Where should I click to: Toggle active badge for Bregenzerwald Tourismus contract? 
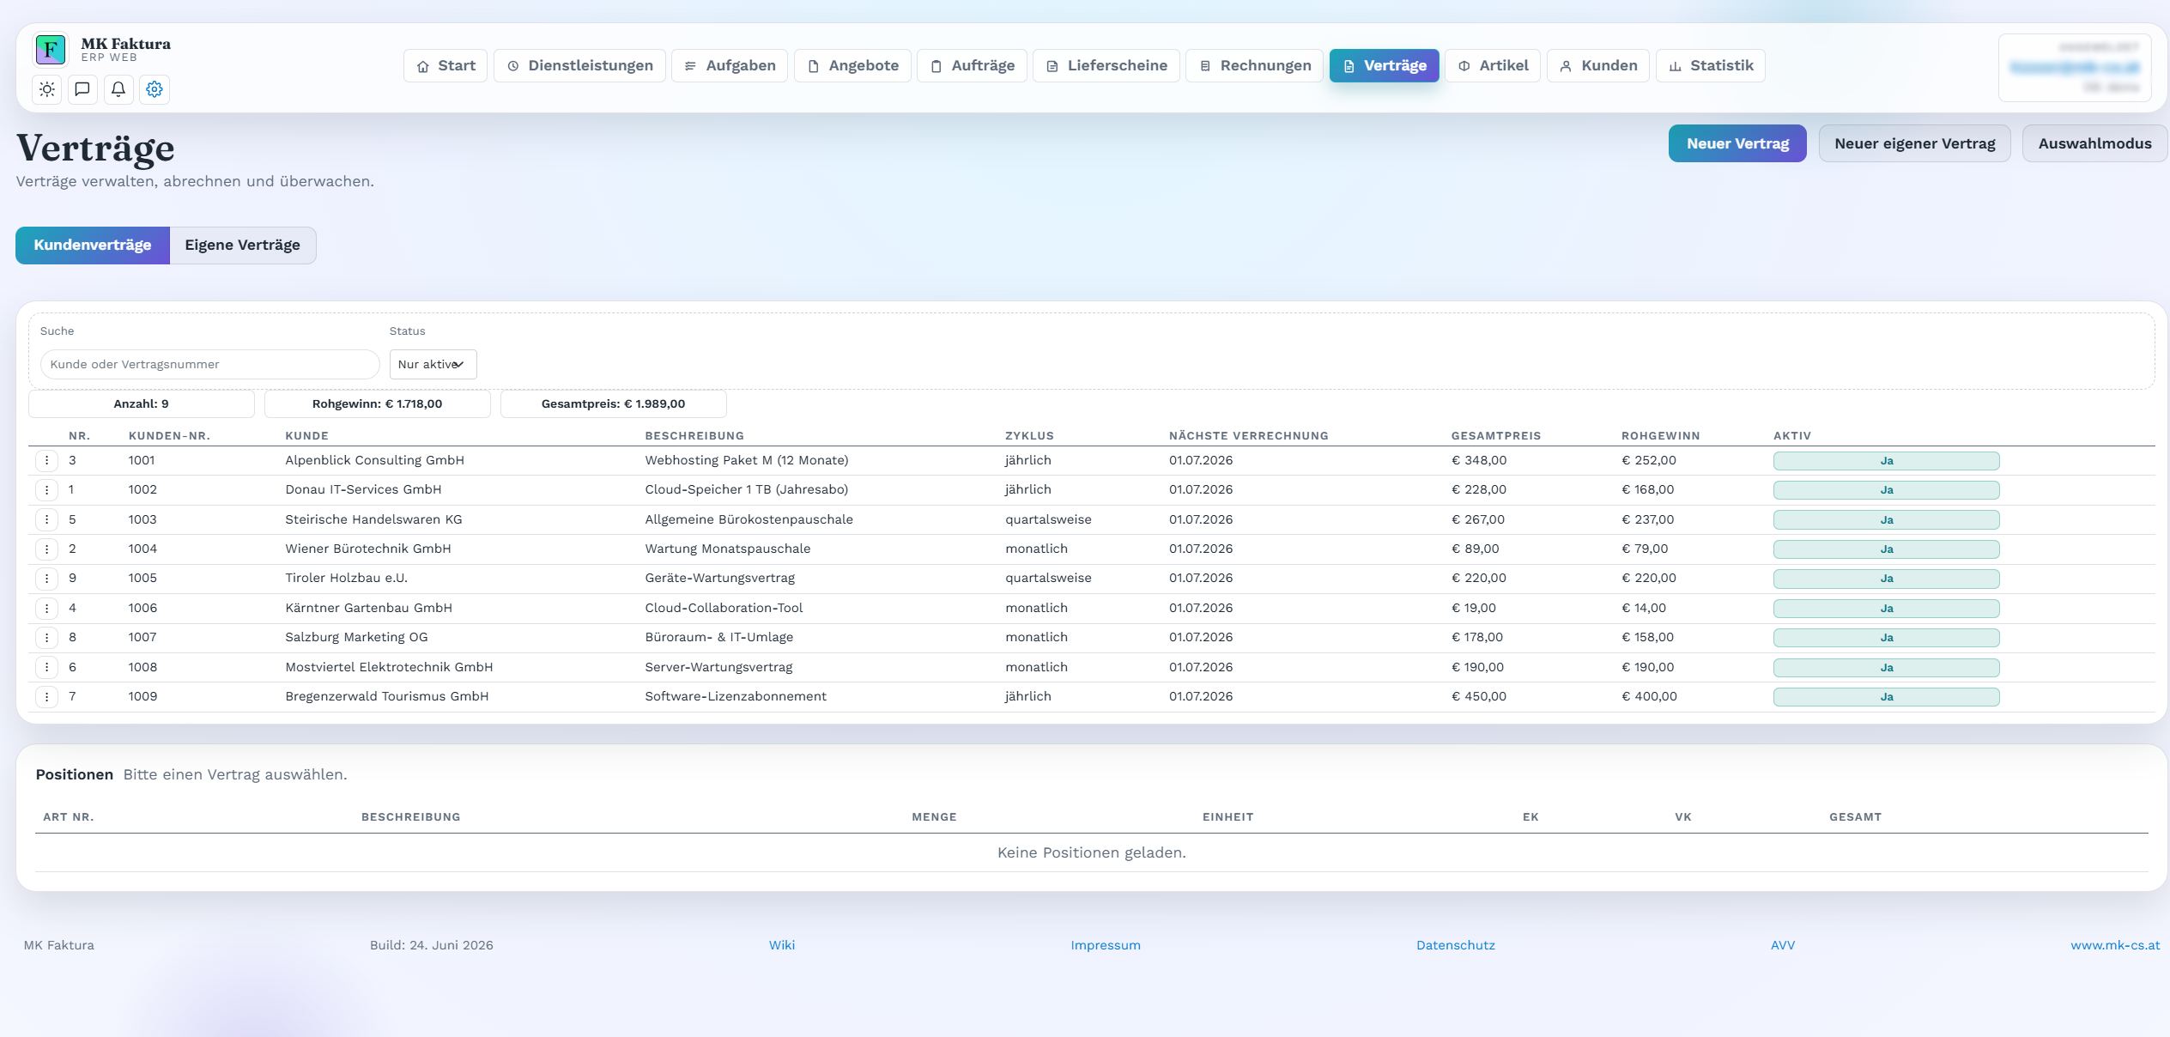click(1886, 697)
